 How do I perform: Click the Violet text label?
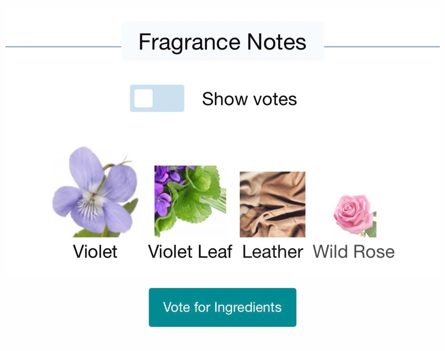coord(95,252)
